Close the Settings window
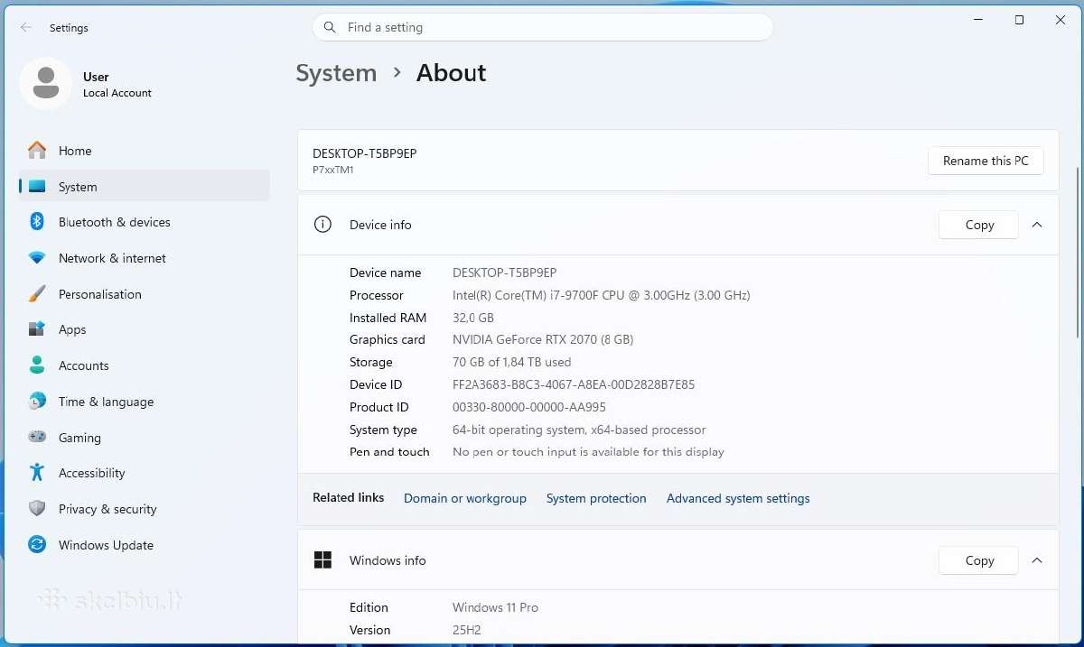 point(1061,20)
